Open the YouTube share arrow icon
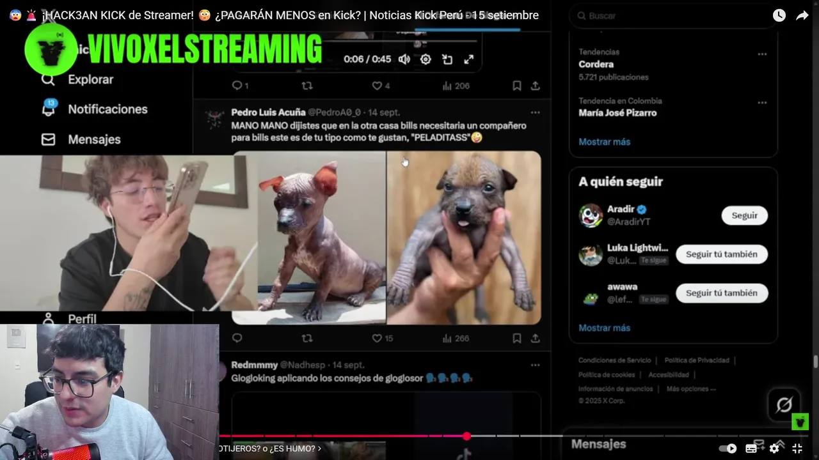 coord(802,15)
